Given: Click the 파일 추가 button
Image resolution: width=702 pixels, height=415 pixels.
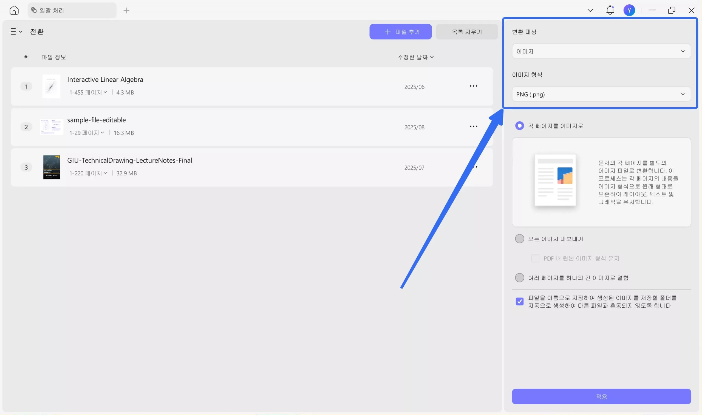Looking at the screenshot, I should pyautogui.click(x=400, y=32).
